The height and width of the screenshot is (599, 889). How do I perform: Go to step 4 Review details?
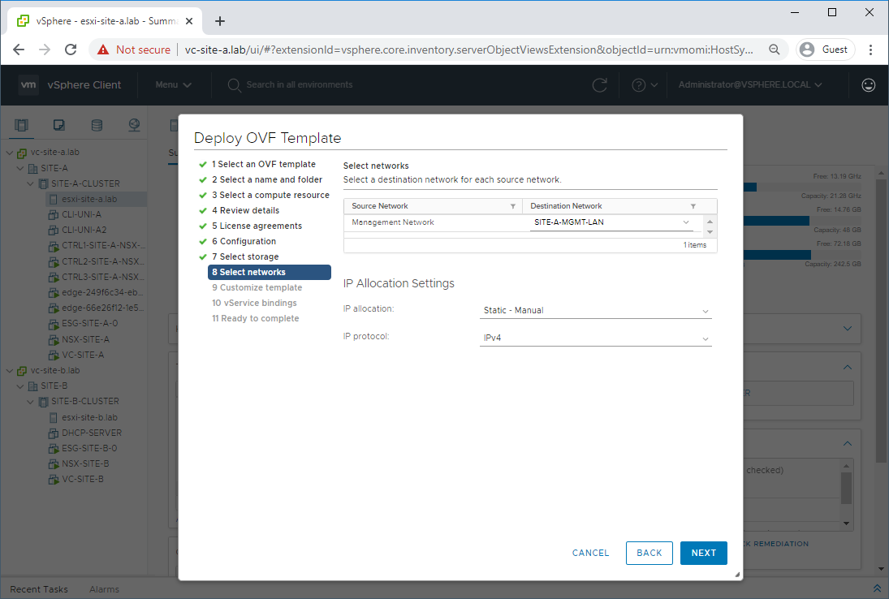(245, 210)
